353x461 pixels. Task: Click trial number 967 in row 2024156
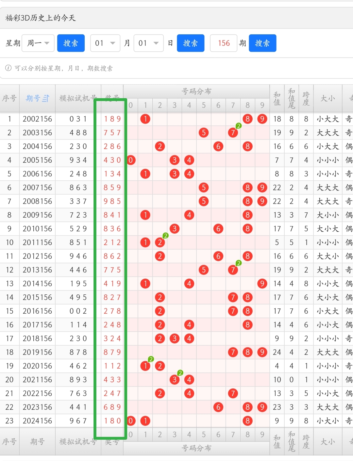[x=78, y=421]
